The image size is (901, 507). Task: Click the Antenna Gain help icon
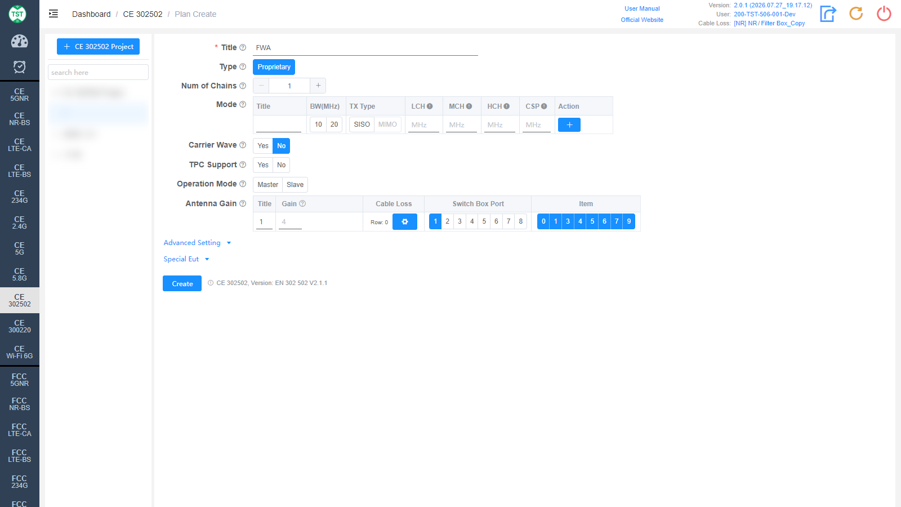click(243, 203)
